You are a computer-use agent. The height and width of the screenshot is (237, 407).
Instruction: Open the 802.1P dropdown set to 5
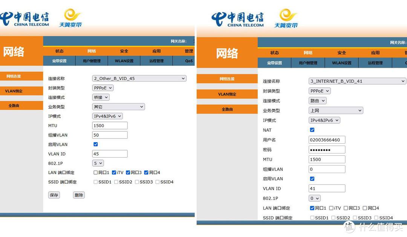click(98, 163)
